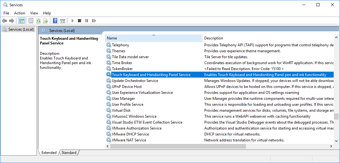Click the Touch Keyboard service gear icon
340x163 pixels.
click(x=108, y=75)
